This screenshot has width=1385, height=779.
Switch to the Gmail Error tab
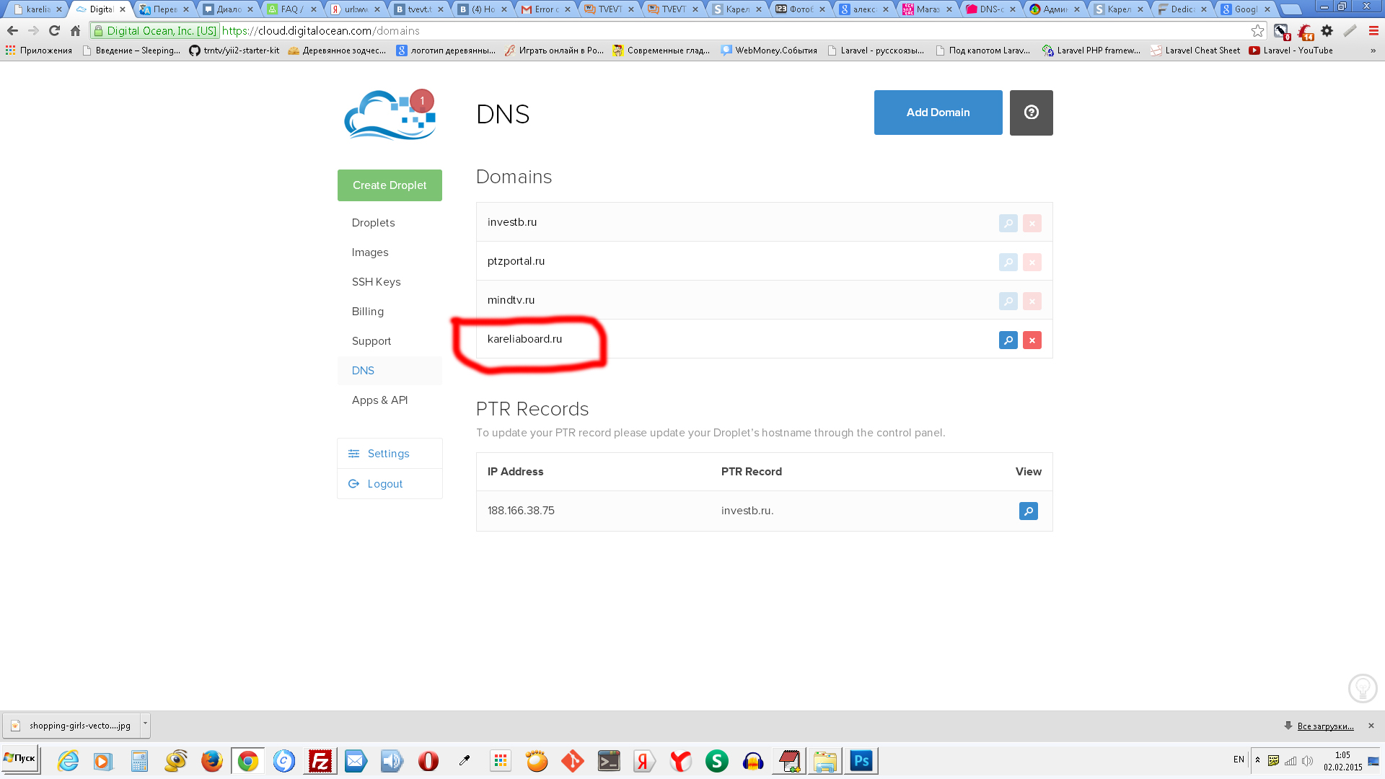pyautogui.click(x=546, y=9)
